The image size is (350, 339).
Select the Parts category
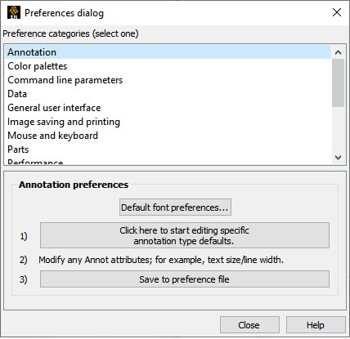[168, 149]
